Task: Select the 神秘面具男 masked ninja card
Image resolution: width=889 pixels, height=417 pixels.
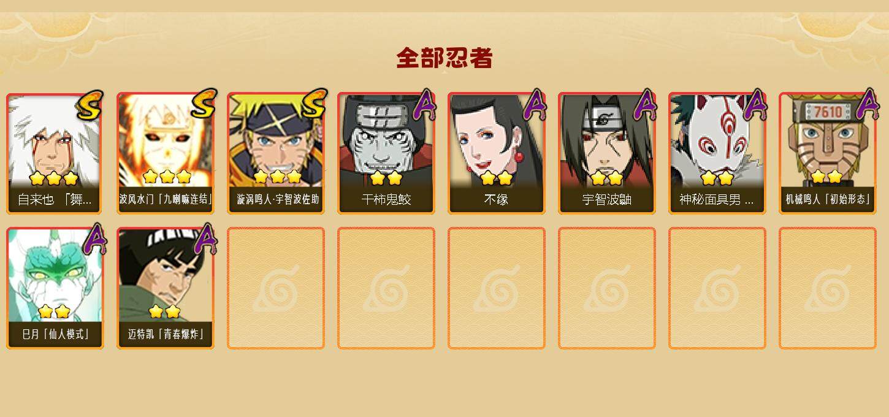Action: (x=717, y=153)
